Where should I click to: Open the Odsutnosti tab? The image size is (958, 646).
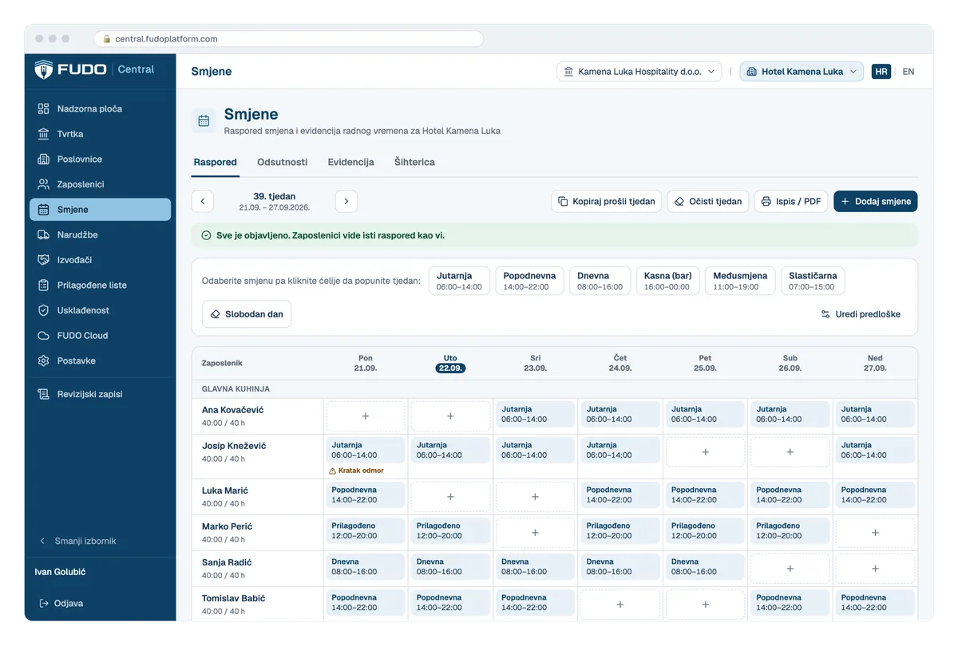point(282,162)
